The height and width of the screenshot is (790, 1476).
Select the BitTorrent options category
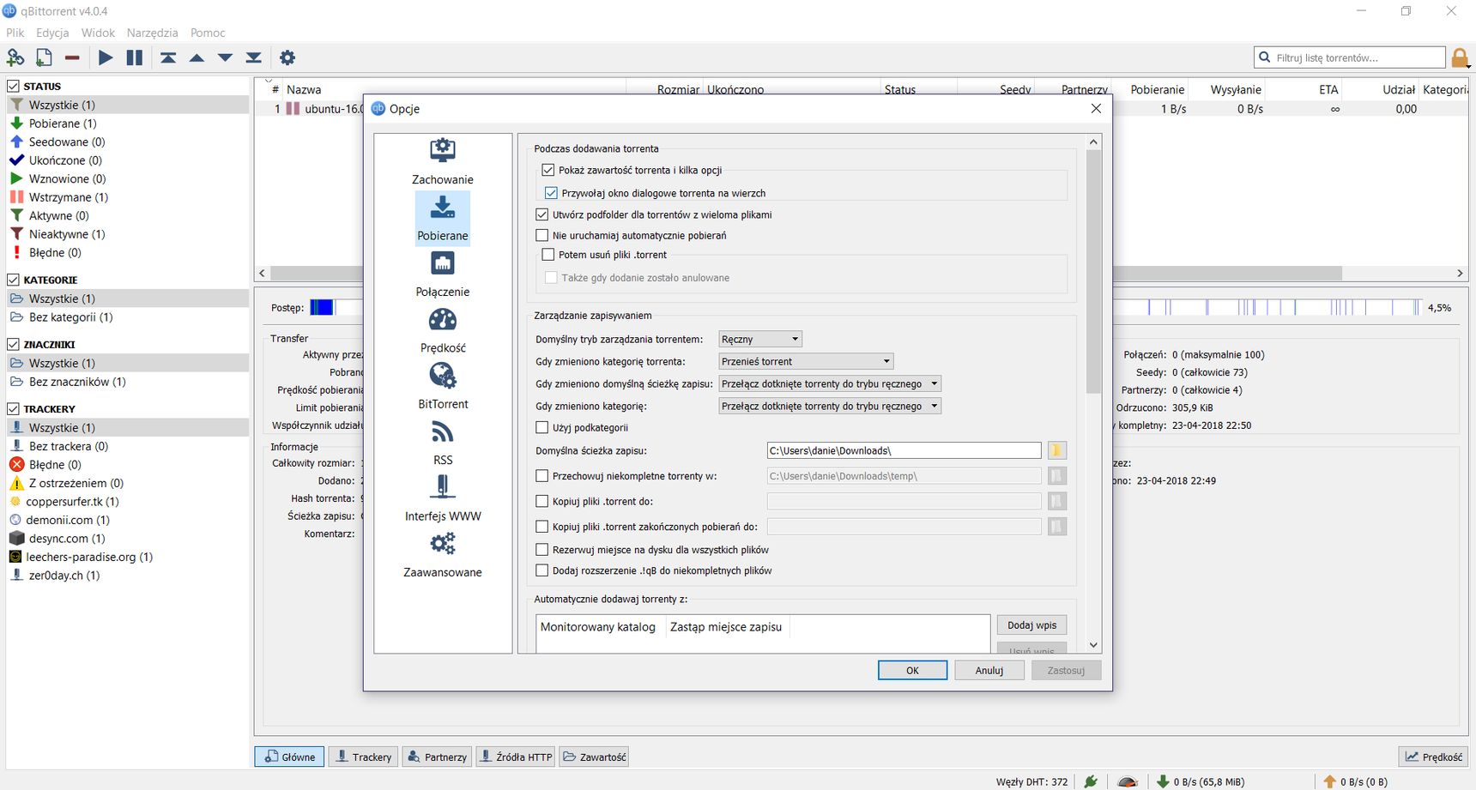(443, 386)
